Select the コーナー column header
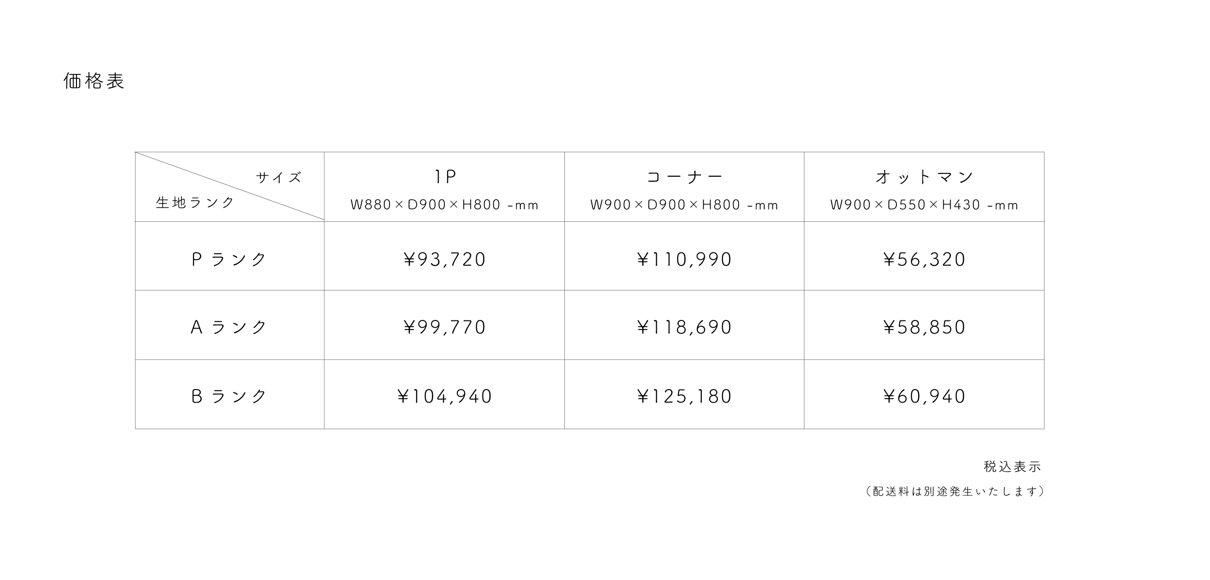Screen dimensions: 1210x580 [684, 177]
